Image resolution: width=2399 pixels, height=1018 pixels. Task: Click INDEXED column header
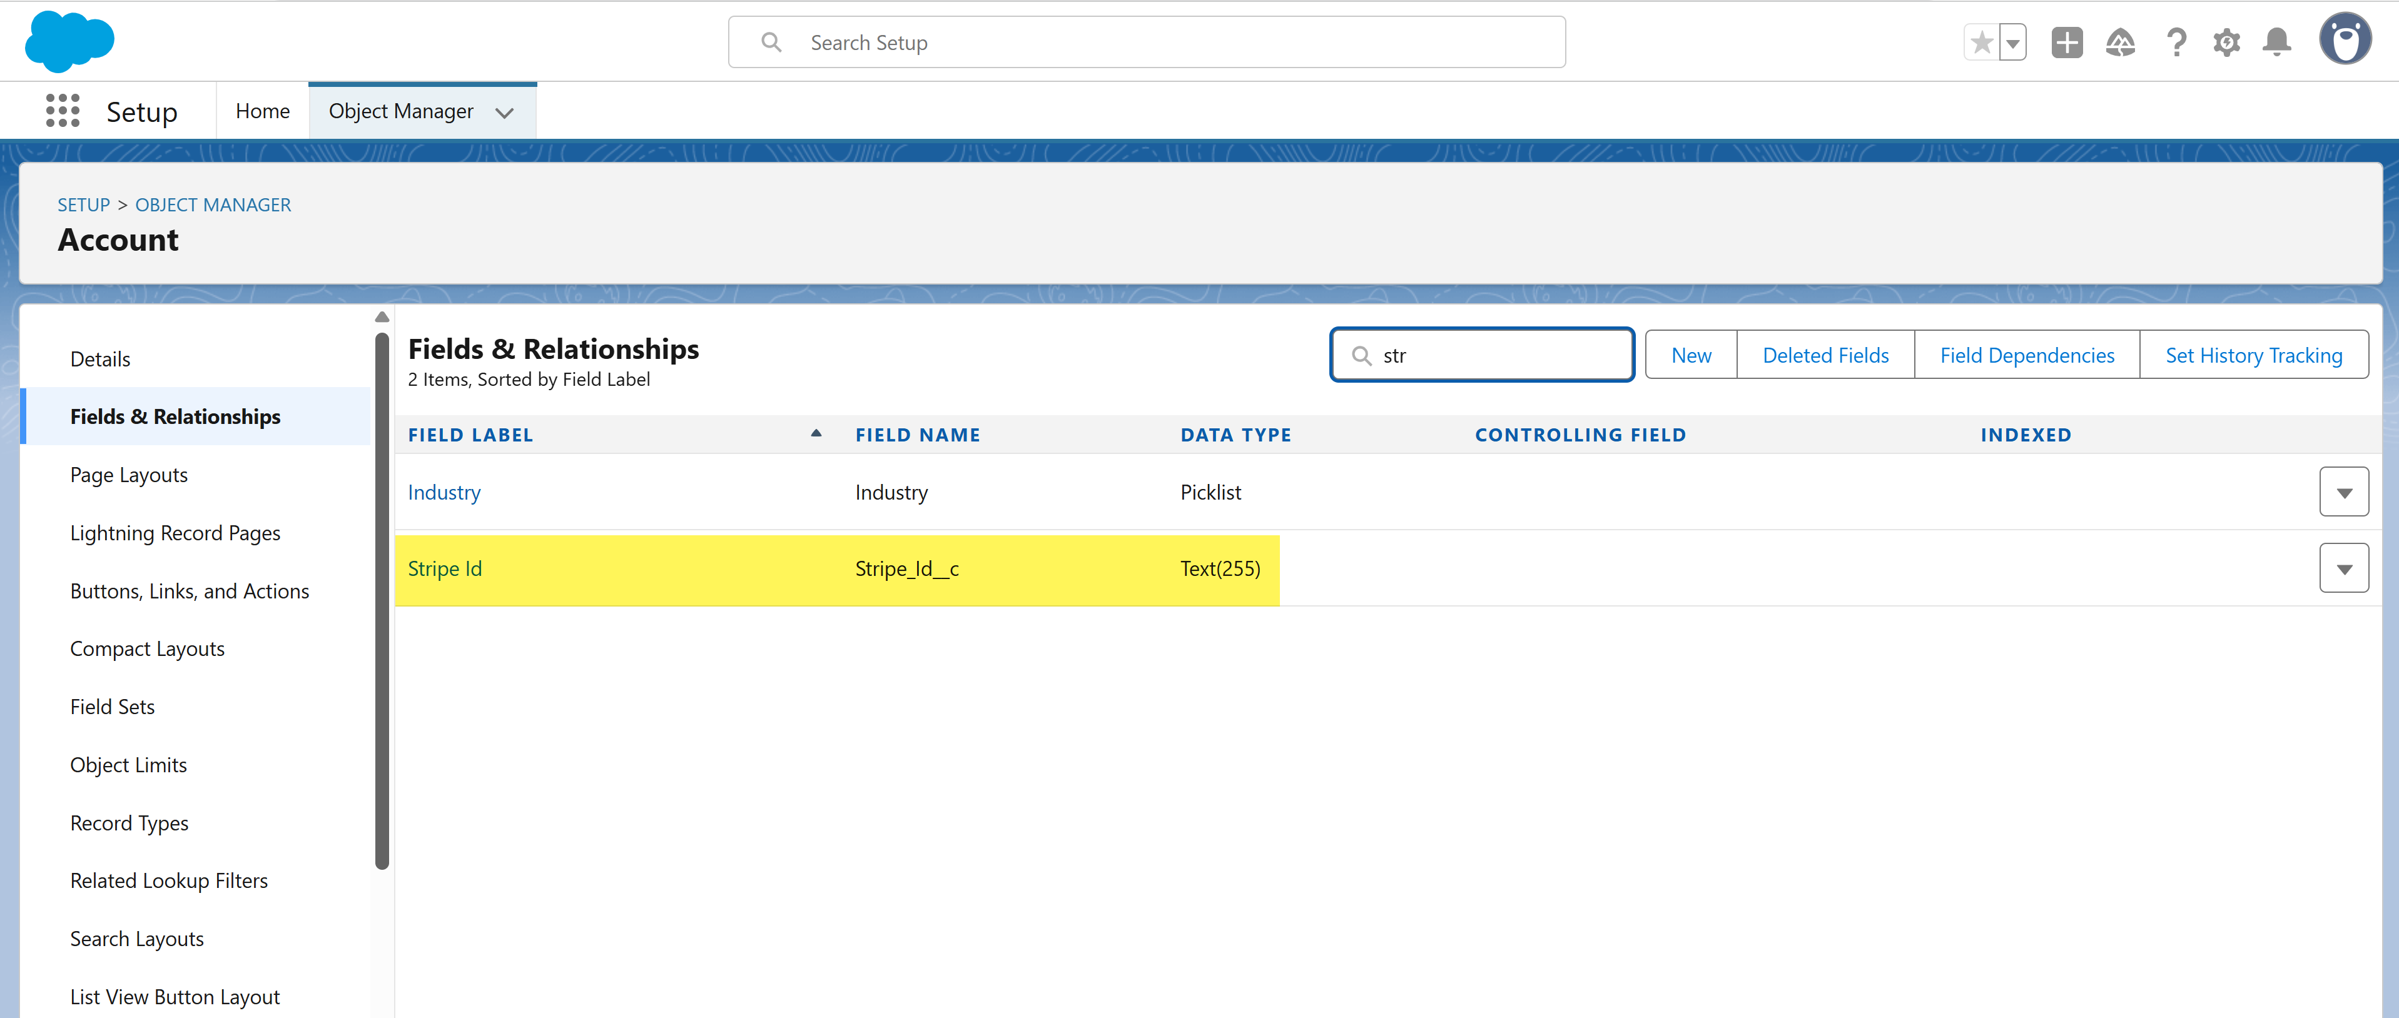coord(2026,435)
